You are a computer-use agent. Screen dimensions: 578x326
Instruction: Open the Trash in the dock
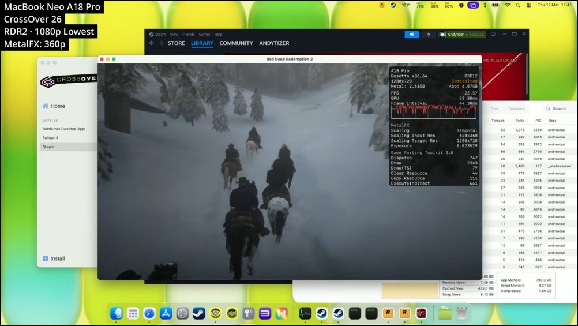pyautogui.click(x=461, y=313)
